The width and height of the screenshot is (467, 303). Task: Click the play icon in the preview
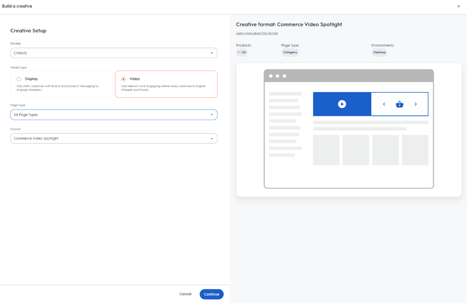(342, 104)
